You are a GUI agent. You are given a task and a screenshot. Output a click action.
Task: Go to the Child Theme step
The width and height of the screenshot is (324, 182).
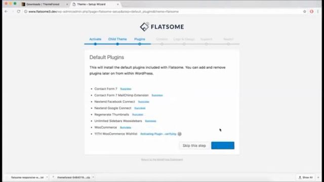[117, 39]
